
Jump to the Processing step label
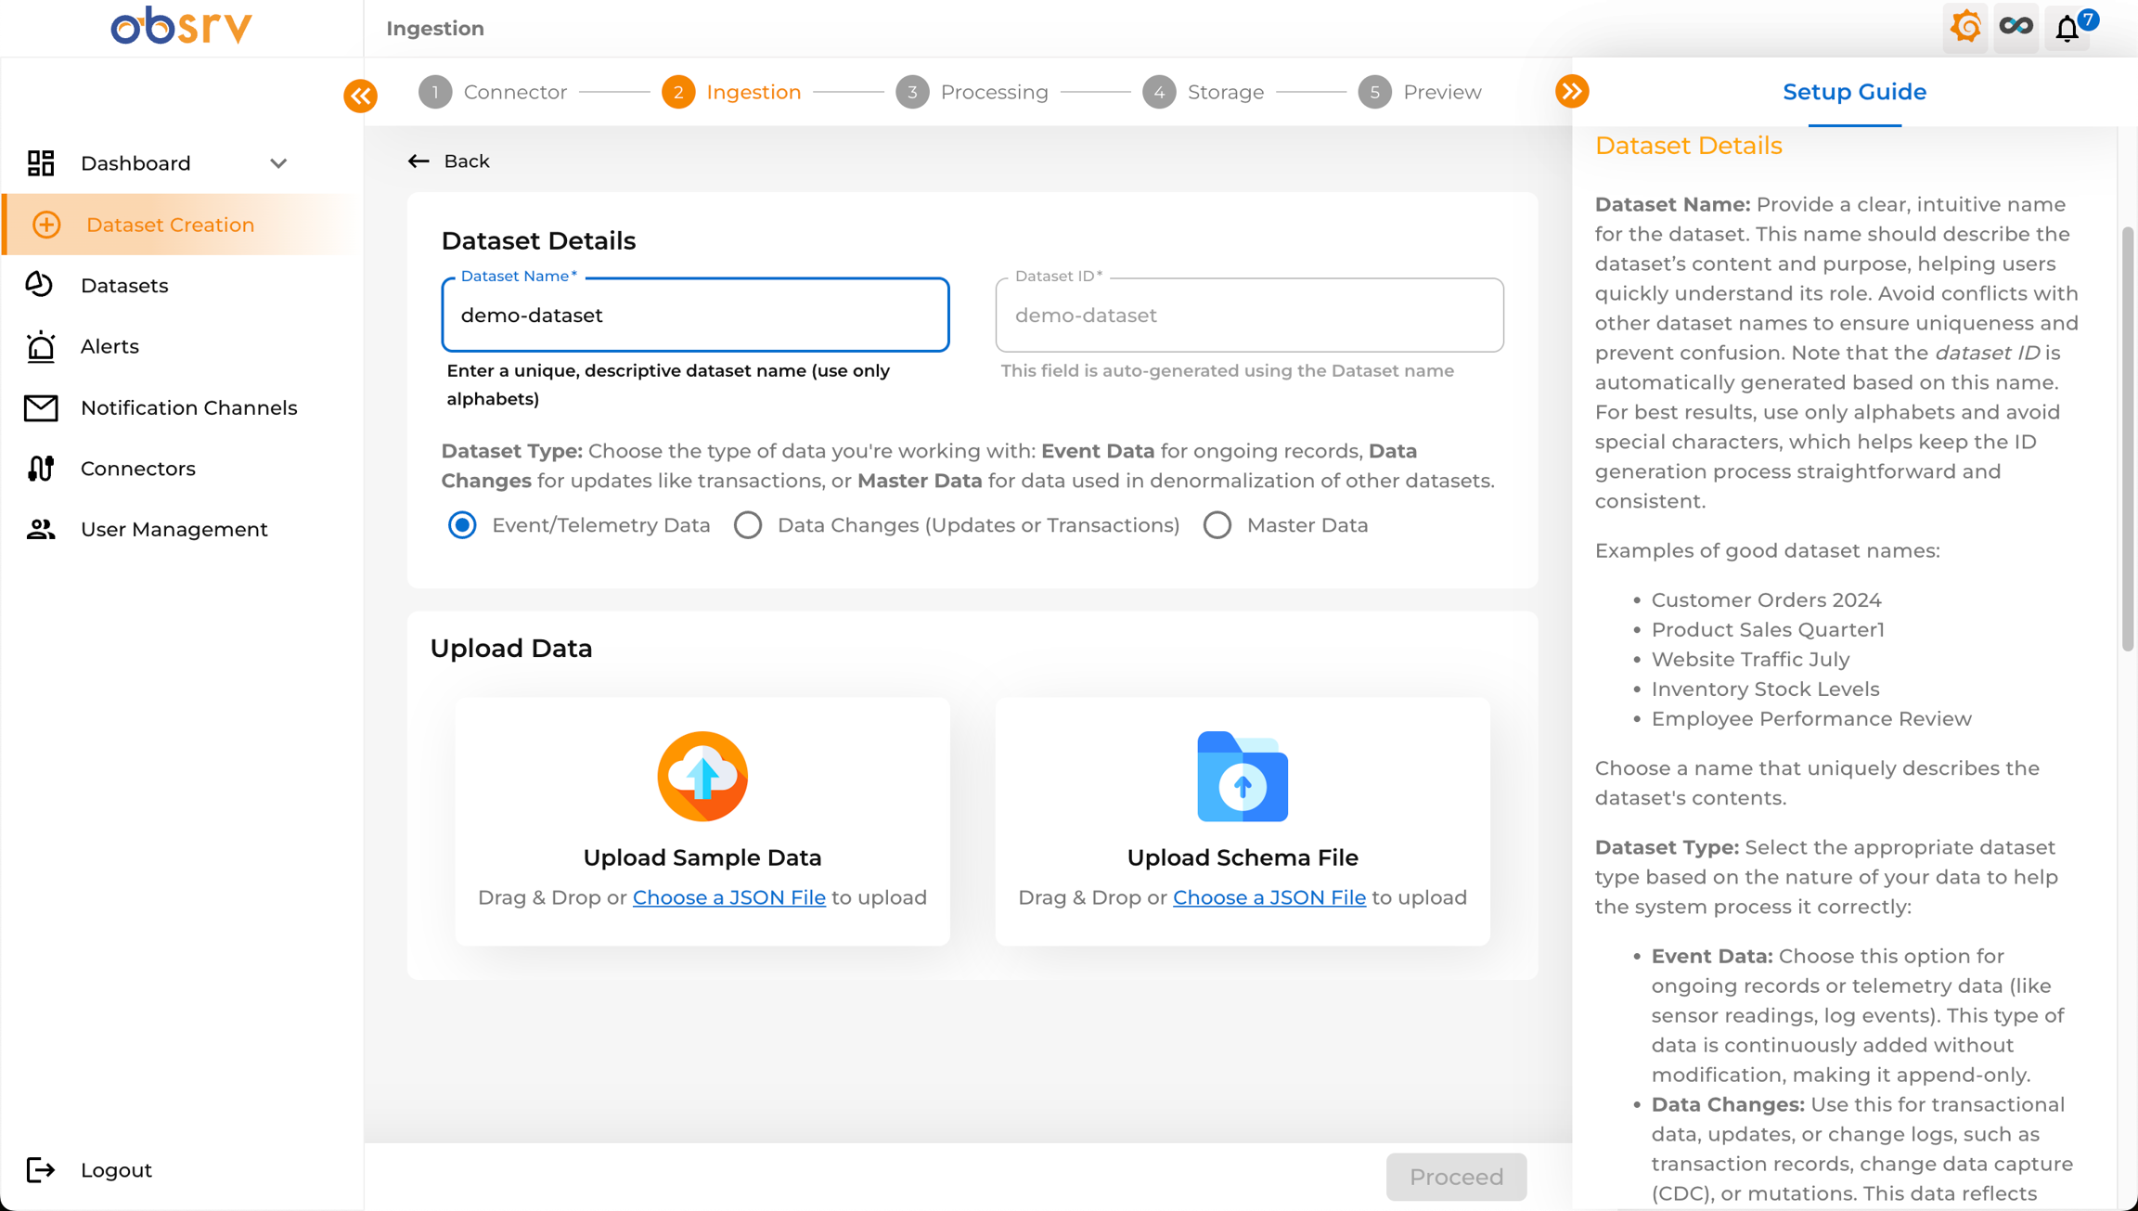coord(994,92)
